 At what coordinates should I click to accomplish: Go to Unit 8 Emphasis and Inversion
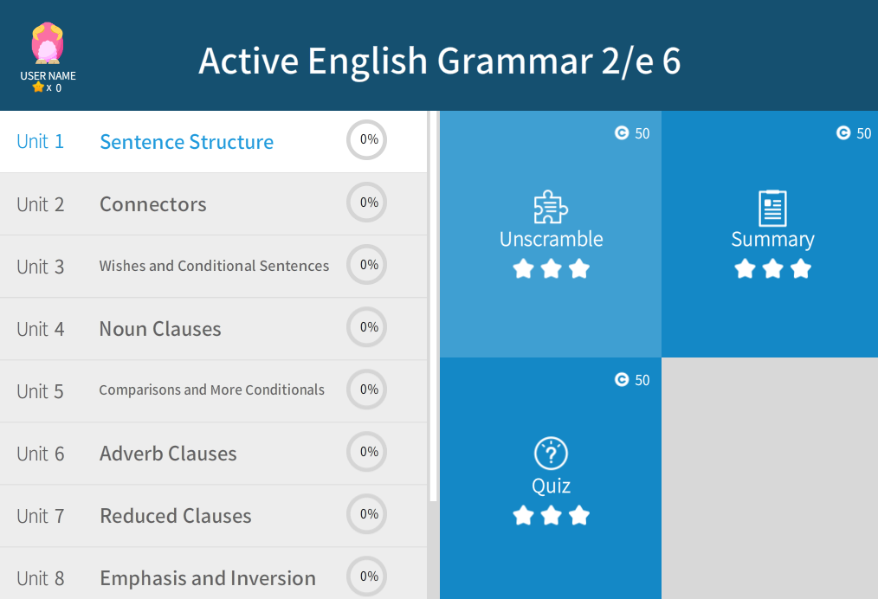pos(208,577)
